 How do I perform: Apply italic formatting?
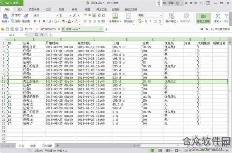pyautogui.click(x=39, y=21)
